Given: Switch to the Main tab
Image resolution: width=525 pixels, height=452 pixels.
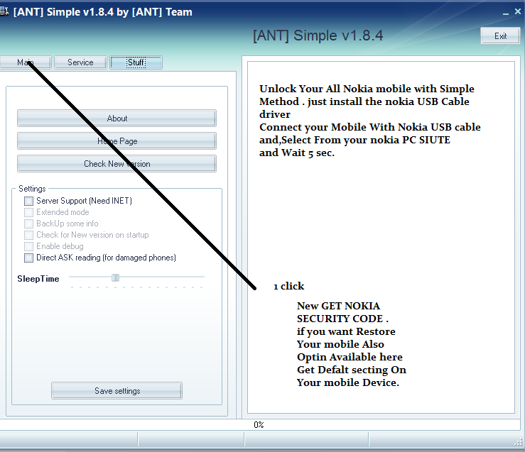Looking at the screenshot, I should tap(26, 62).
